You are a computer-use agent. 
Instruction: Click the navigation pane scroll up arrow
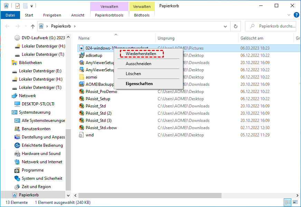[68, 37]
